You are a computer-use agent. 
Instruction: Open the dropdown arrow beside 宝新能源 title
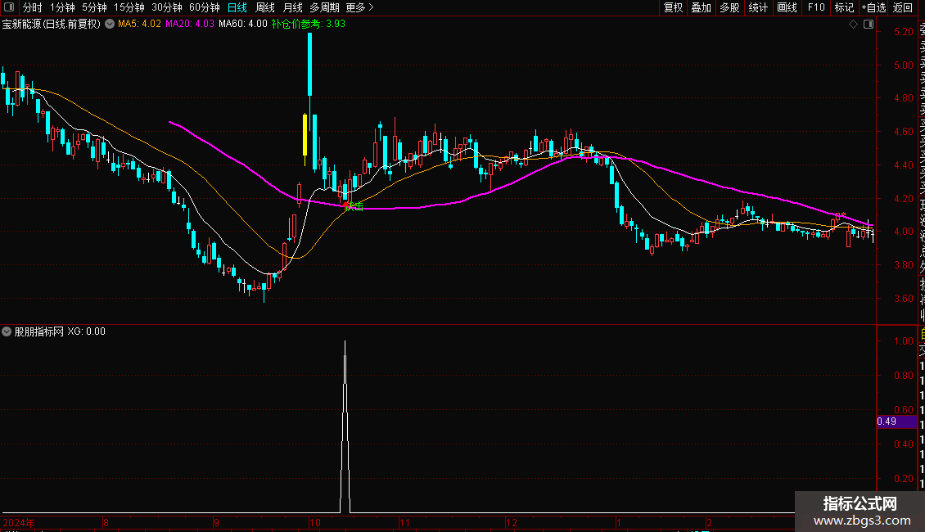coord(110,24)
